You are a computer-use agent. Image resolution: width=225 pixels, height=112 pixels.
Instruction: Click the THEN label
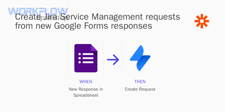click(x=140, y=82)
